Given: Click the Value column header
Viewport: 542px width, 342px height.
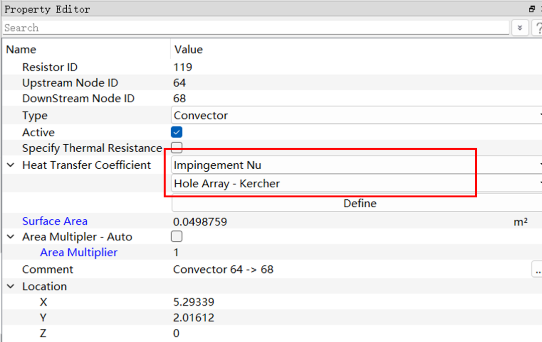Looking at the screenshot, I should coord(188,49).
